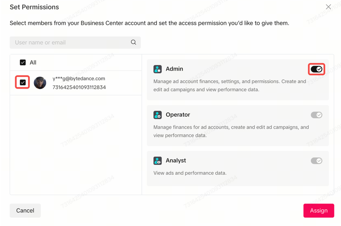The width and height of the screenshot is (341, 226).
Task: Toggle the Operator permission switch
Action: pyautogui.click(x=316, y=115)
